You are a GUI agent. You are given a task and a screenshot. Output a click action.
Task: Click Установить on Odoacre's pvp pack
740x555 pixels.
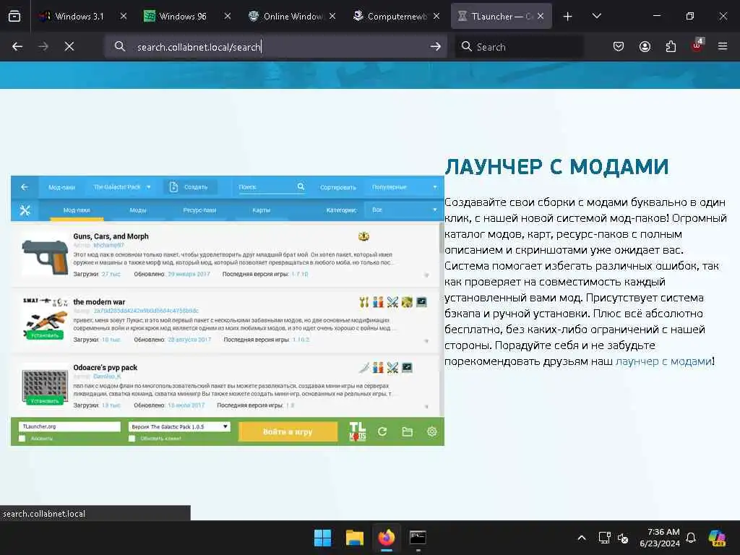coord(45,401)
